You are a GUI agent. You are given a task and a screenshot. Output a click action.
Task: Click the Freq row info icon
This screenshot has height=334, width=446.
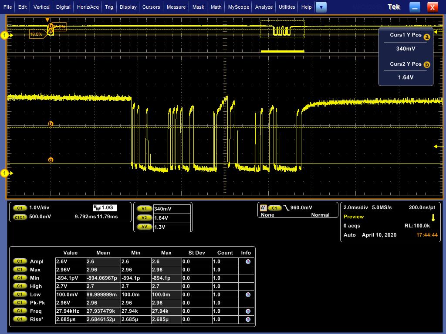248,311
